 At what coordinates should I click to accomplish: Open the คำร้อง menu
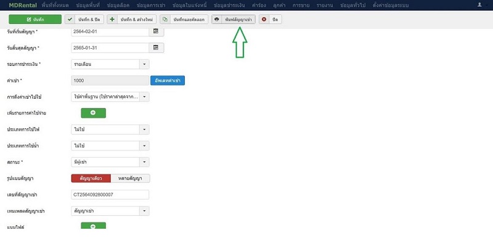259,6
